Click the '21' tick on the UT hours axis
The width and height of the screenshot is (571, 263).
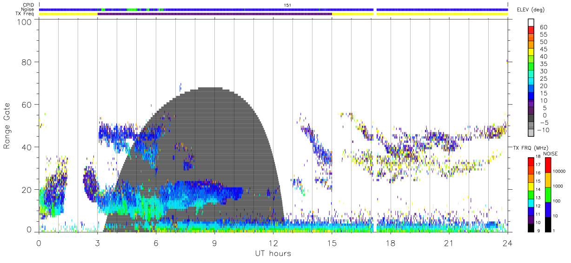point(449,242)
